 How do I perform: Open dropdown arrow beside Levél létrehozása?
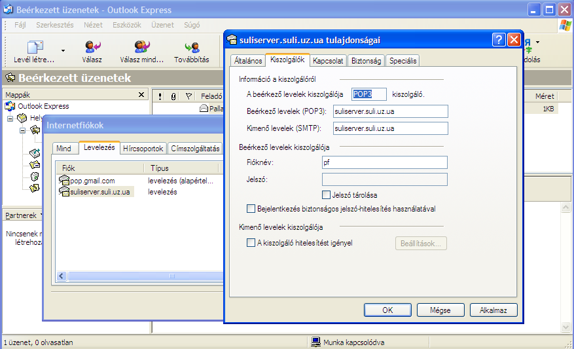(x=63, y=50)
